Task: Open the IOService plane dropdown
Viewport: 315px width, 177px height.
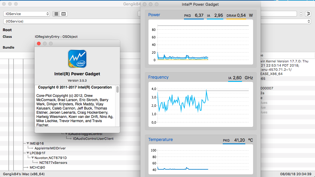Action: tap(26, 14)
